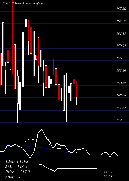Click the <<Live MACD label

(109, 174)
